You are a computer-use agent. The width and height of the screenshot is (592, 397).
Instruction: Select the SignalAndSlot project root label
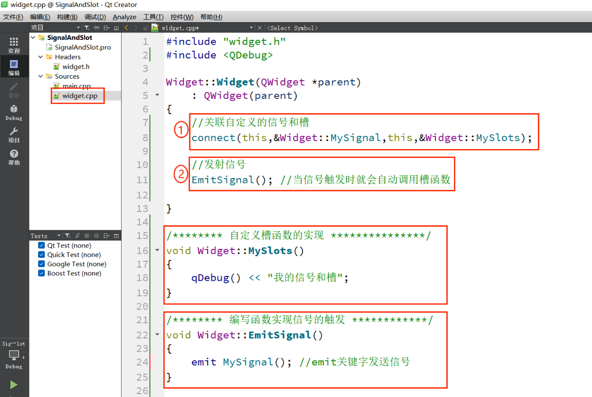click(x=69, y=37)
